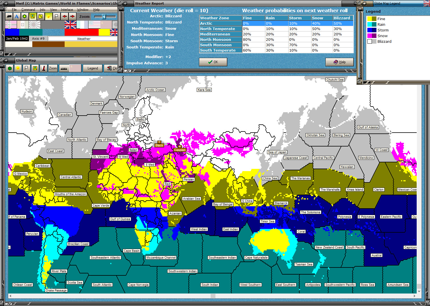Select the North Monsoon row in weather table
The image size is (430, 306).
pos(276,40)
